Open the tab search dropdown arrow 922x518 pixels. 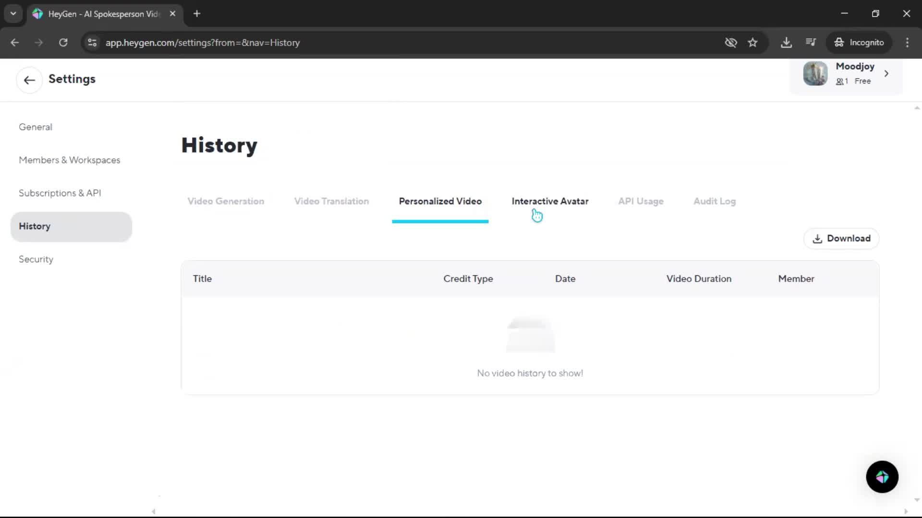13,13
